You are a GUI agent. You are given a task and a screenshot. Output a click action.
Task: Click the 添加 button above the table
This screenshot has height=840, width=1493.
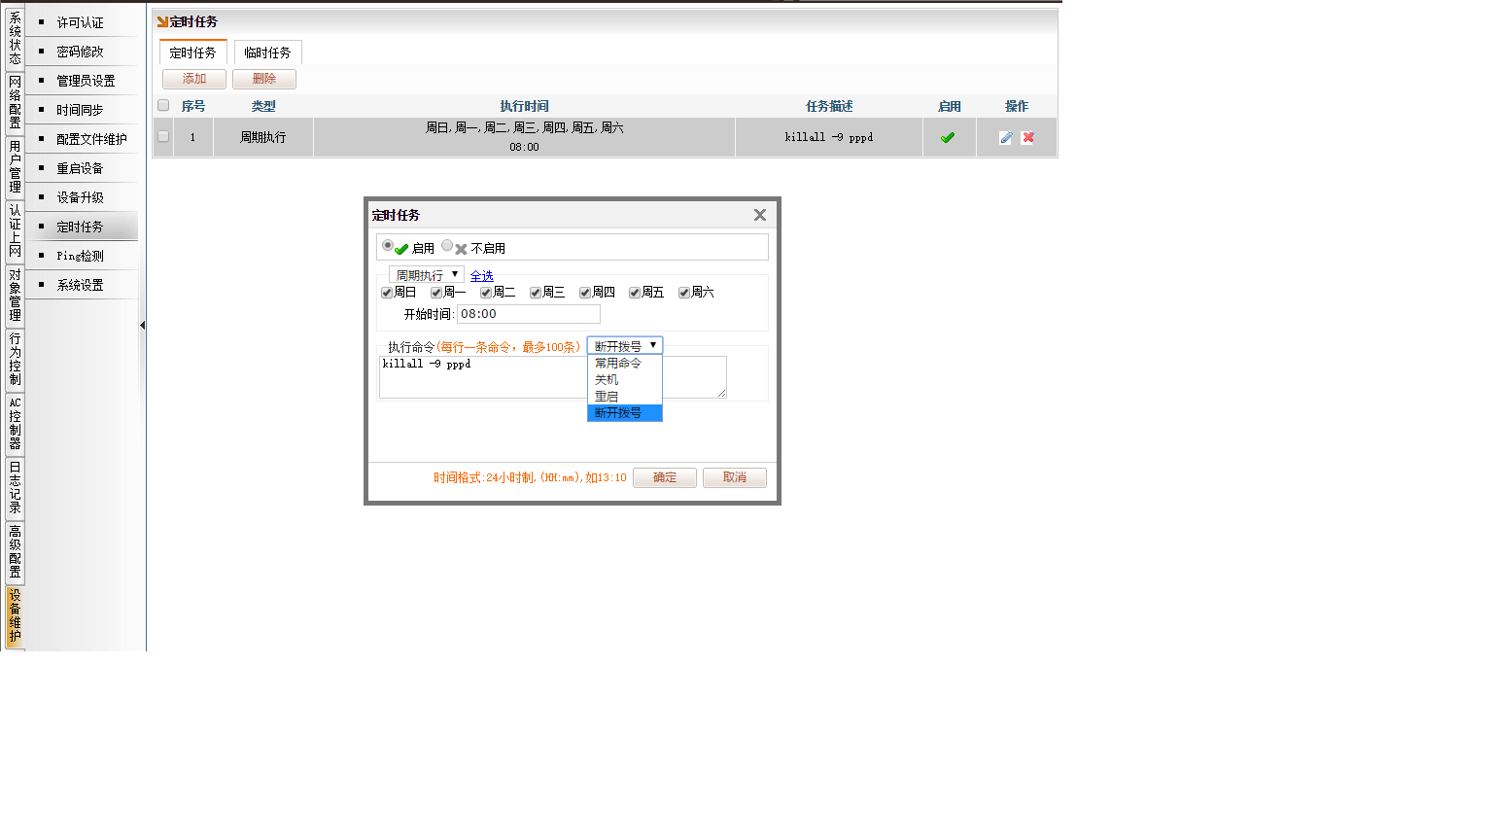[194, 79]
